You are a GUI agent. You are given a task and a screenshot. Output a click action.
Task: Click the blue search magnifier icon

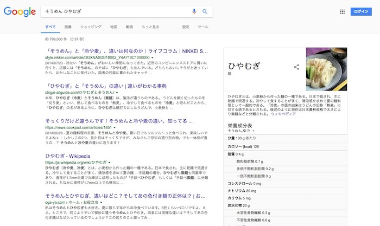pos(205,11)
